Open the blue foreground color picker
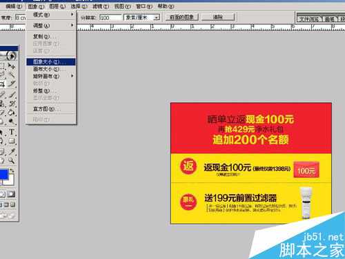The width and height of the screenshot is (345, 259). pyautogui.click(x=3, y=174)
